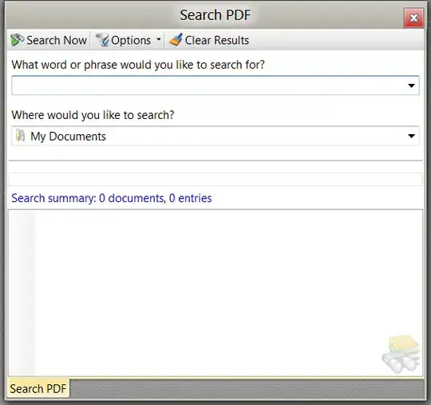Clear the results list via Clear Results
The height and width of the screenshot is (405, 431).
[209, 40]
